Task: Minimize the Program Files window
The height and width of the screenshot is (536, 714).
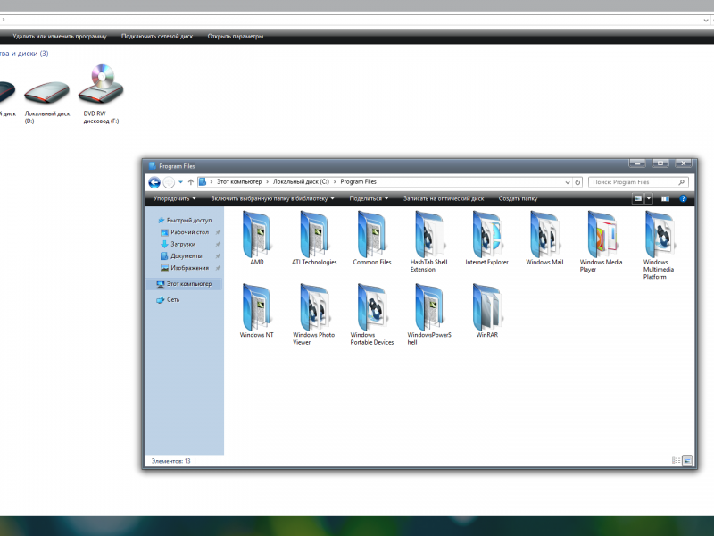Action: (x=637, y=163)
